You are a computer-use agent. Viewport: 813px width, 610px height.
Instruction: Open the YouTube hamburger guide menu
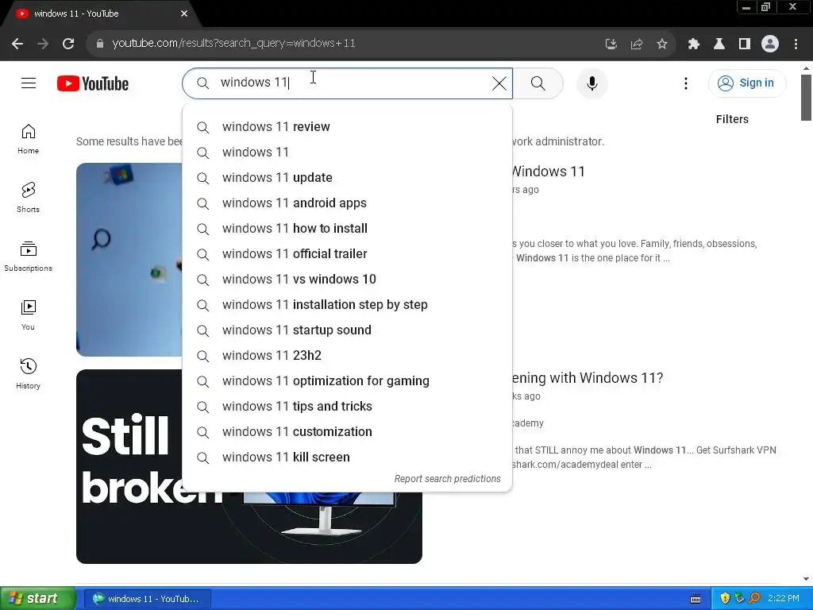point(29,83)
